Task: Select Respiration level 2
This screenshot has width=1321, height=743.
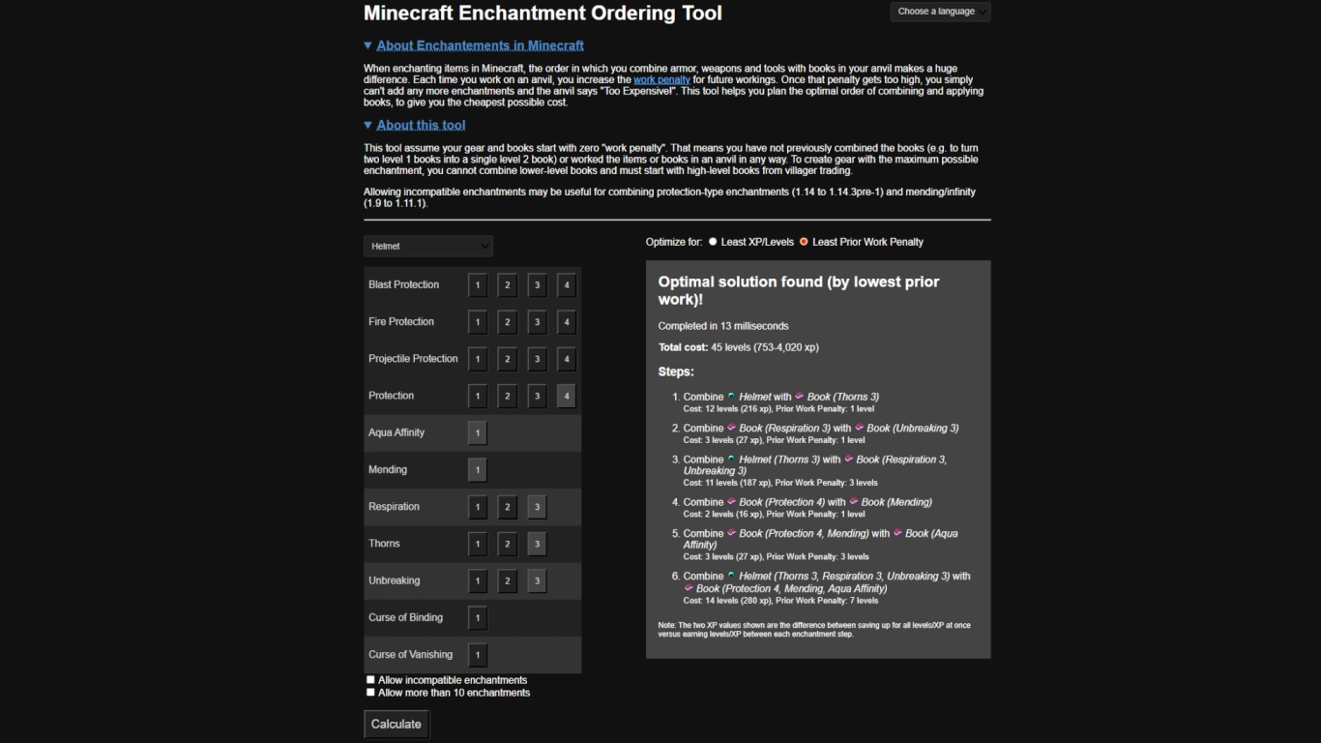Action: coord(507,506)
